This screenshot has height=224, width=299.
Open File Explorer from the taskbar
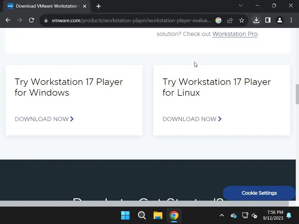point(158,216)
